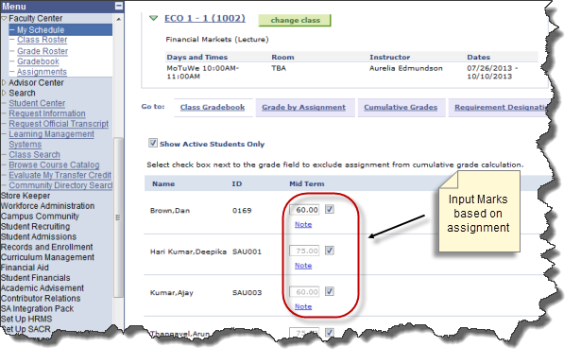Image resolution: width=581 pixels, height=364 pixels.
Task: Click Kumar,Ajay Mid Term grade field
Action: (304, 292)
